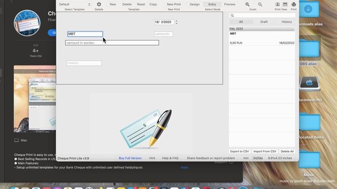Screen dimensions: 337x189
Task: Switch to Preview mode
Action: pyautogui.click(x=230, y=4)
